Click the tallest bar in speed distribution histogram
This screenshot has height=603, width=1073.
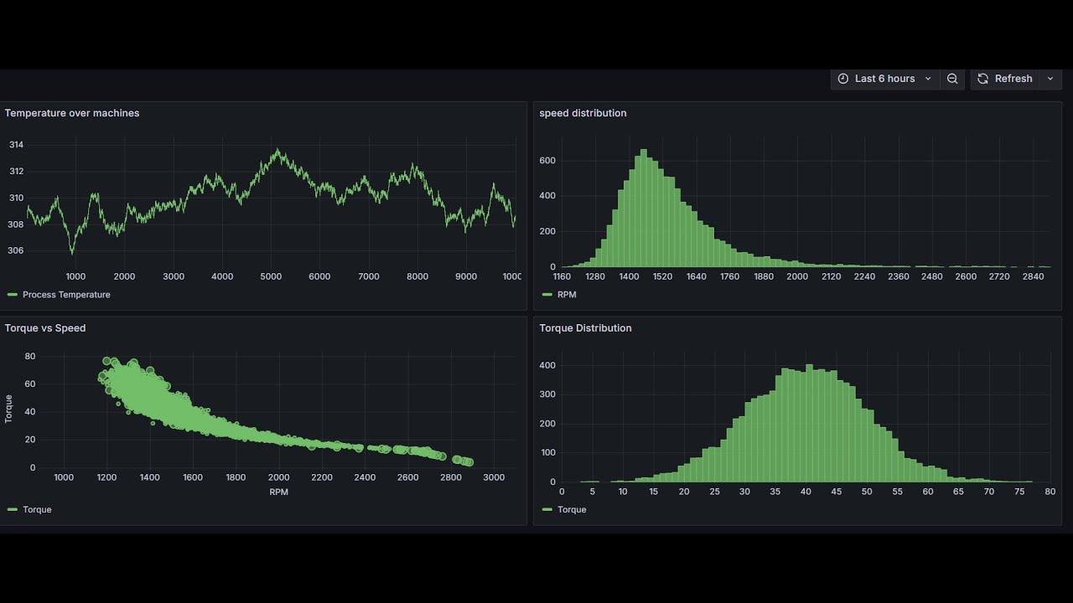(x=644, y=209)
